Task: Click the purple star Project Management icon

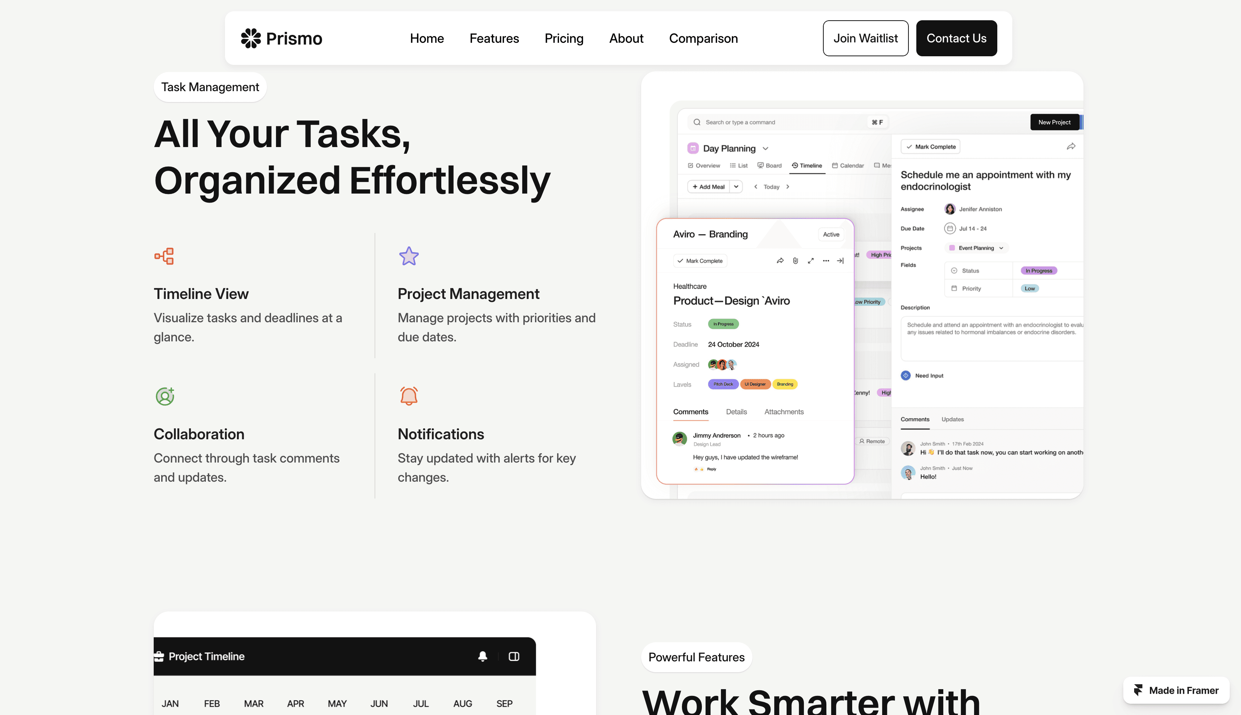Action: (409, 256)
